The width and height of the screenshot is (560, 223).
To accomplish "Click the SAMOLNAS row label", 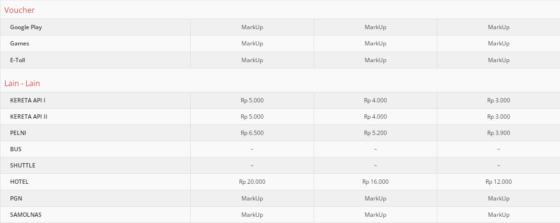I will click(26, 215).
